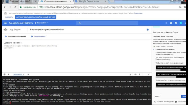Click Google Cloud Platform title logo
Image resolution: width=188 pixels, height=105 pixels.
[x=21, y=23]
